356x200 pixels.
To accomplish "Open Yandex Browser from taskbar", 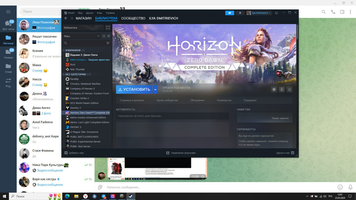I will pyautogui.click(x=85, y=196).
